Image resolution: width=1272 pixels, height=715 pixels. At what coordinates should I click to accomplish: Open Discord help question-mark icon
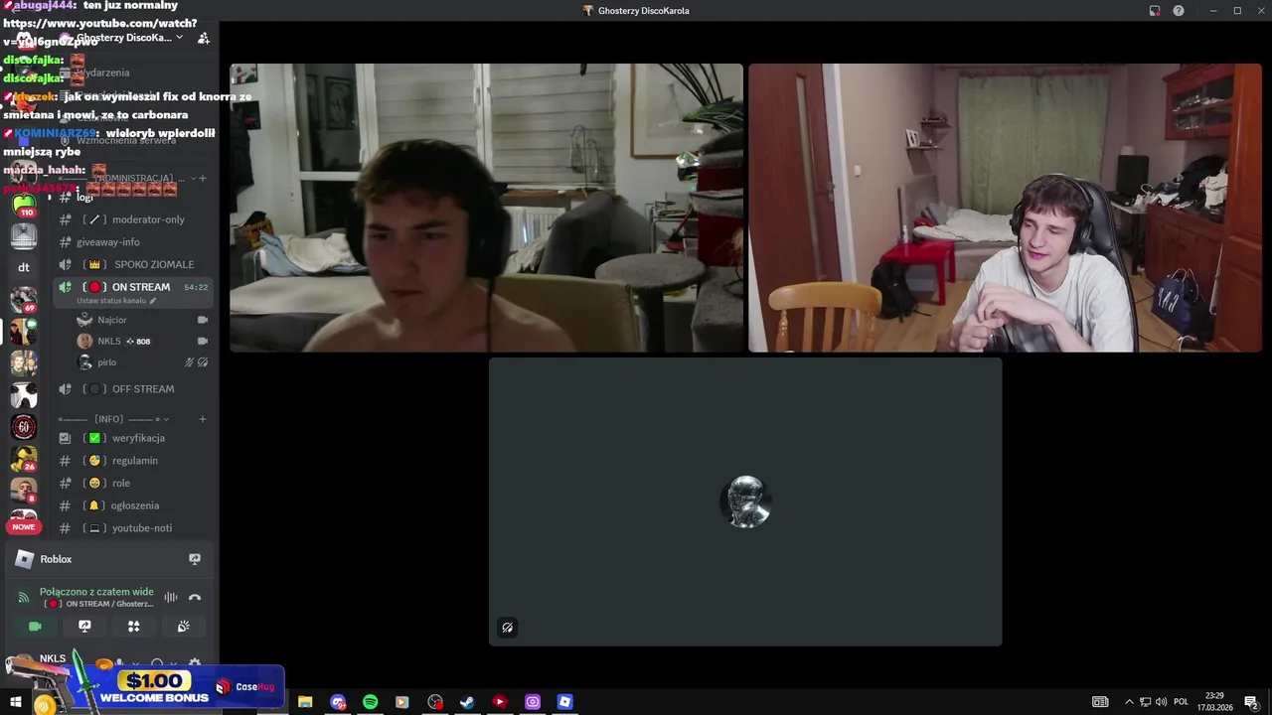[1179, 11]
